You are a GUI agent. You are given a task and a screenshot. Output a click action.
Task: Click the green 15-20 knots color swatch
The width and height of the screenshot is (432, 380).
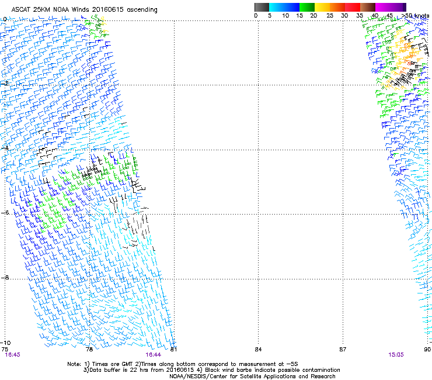307,7
